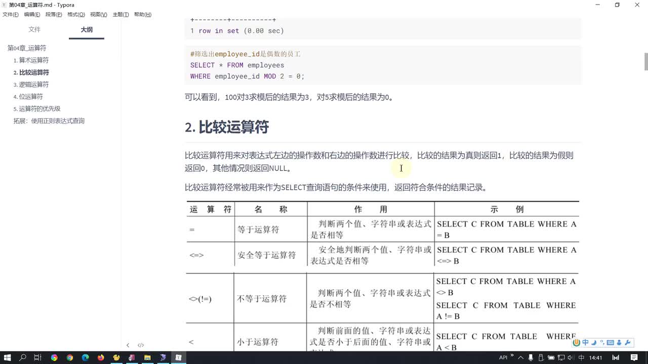Select the Typora taskbar icon
The width and height of the screenshot is (648, 364).
tap(178, 357)
